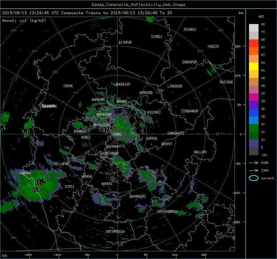Click the 'km' unit label at the bottom-left
Screen dimensions: 277x259
pos(5,256)
